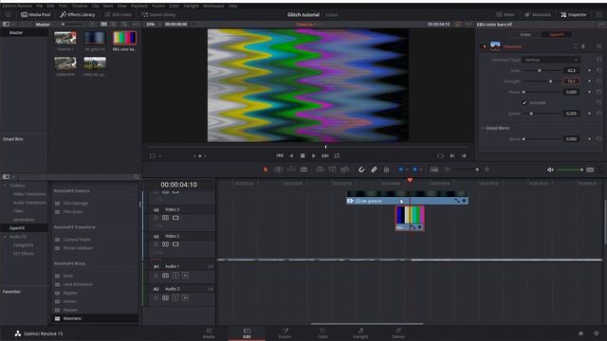Add keyframe for Strength parameter
The height and width of the screenshot is (341, 607).
[590, 81]
